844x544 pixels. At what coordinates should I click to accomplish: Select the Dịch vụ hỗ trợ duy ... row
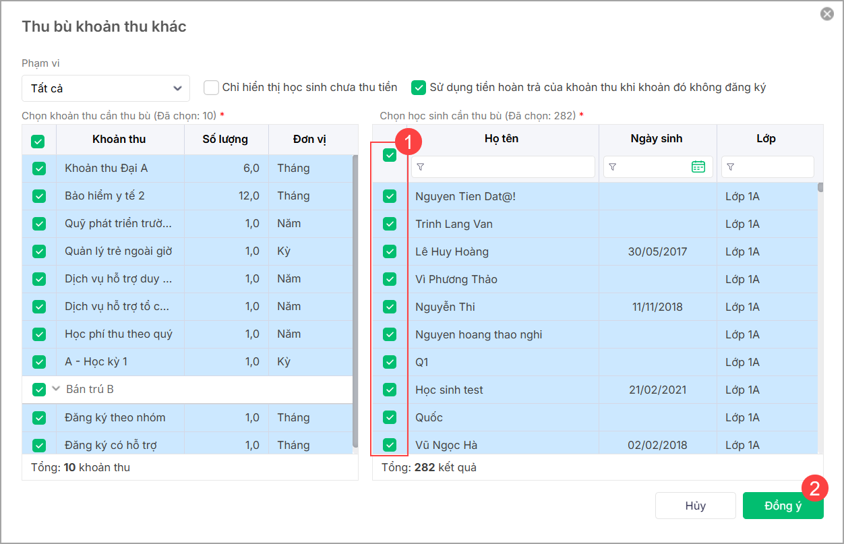point(187,279)
